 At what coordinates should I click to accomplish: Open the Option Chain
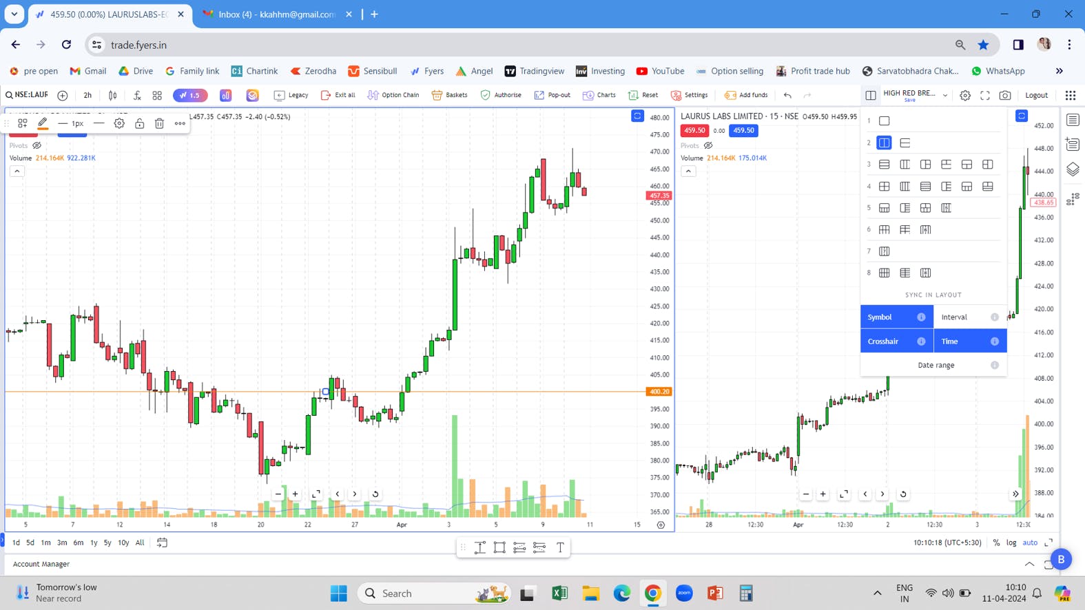[393, 95]
